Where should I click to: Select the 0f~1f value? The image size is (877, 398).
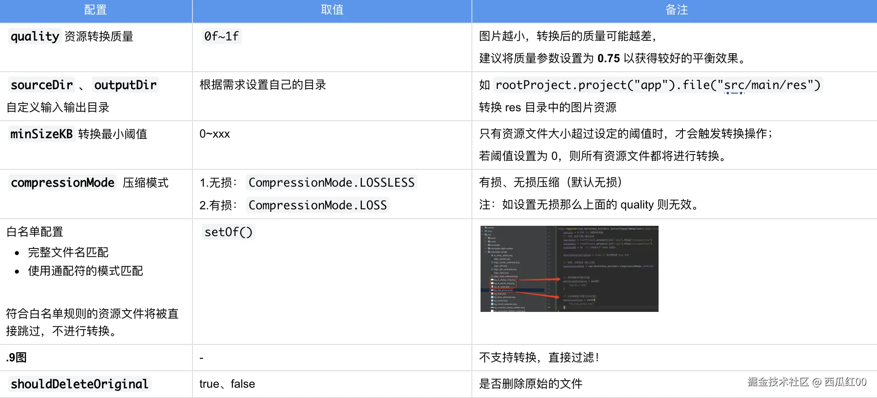click(x=221, y=36)
